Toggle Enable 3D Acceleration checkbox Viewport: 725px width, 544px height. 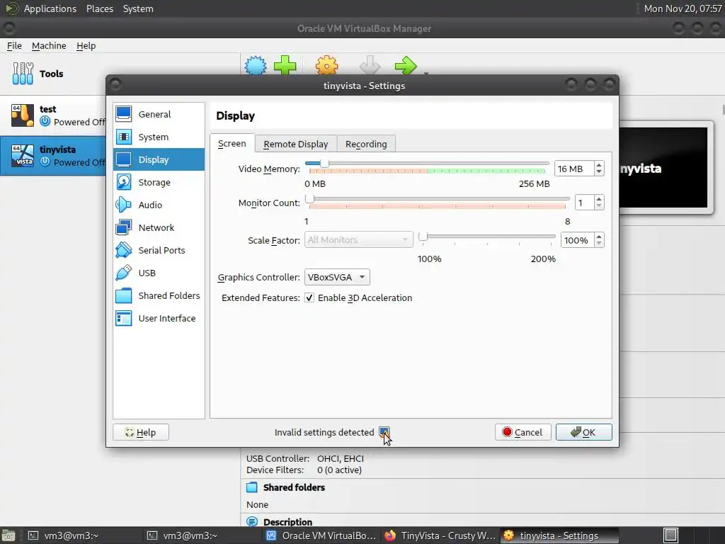(309, 298)
